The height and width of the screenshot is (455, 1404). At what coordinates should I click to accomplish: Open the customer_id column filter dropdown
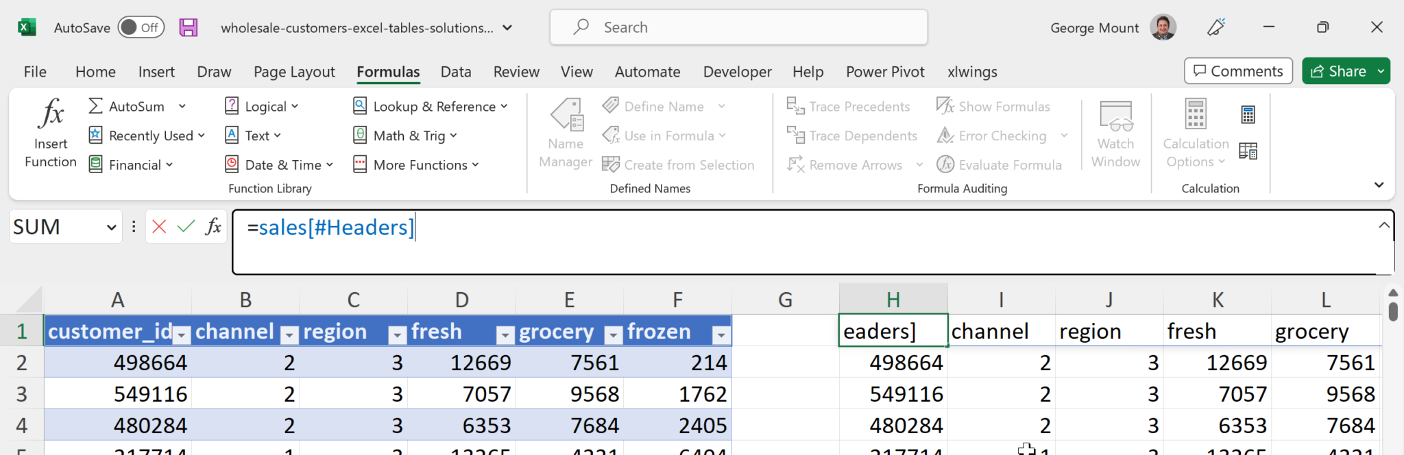pos(182,335)
